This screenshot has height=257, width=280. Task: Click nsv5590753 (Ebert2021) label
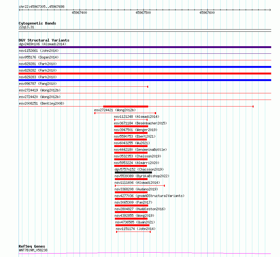pos(135,136)
